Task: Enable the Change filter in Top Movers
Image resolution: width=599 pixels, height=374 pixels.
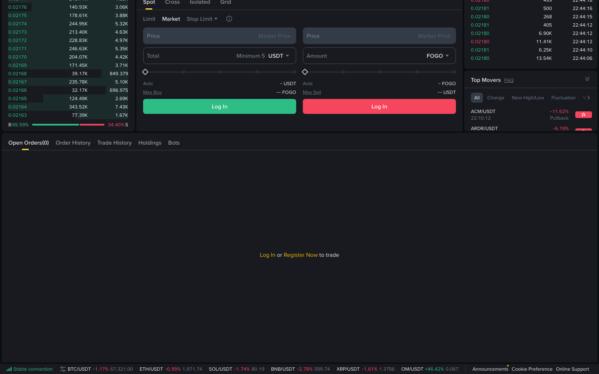Action: 495,97
